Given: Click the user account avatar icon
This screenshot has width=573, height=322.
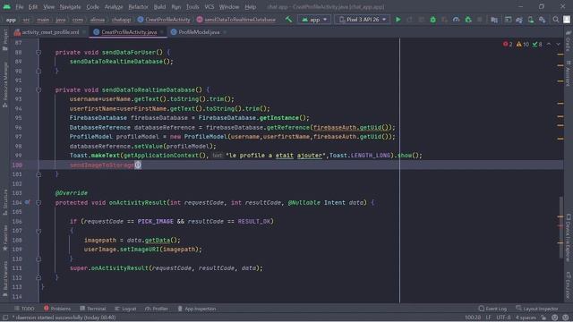Looking at the screenshot, I should tap(567, 20).
